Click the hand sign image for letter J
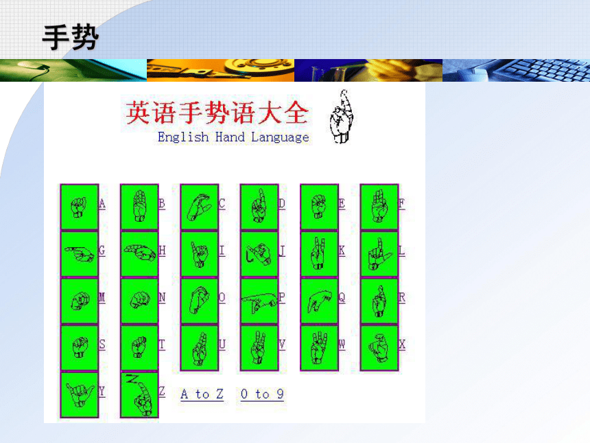This screenshot has width=590, height=443. point(259,254)
